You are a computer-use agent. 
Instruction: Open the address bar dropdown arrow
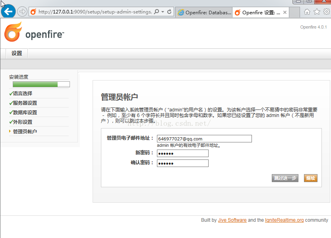(163, 12)
